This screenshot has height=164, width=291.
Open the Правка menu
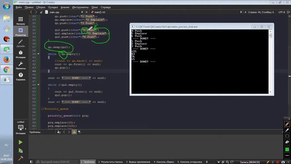(x=29, y=7)
